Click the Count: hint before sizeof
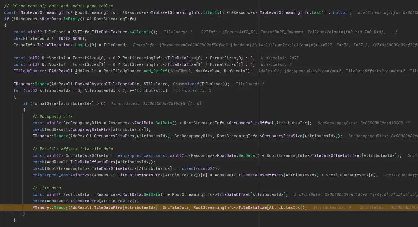Image resolution: width=418 pixels, height=227 pixels. 178,84
